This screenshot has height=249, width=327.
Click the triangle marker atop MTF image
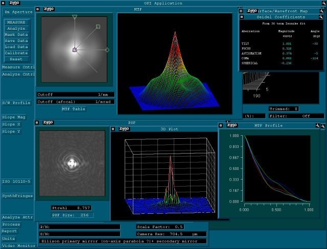click(75, 17)
